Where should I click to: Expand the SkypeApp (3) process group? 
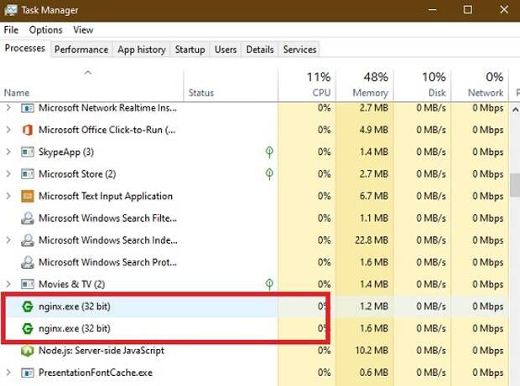pyautogui.click(x=8, y=152)
